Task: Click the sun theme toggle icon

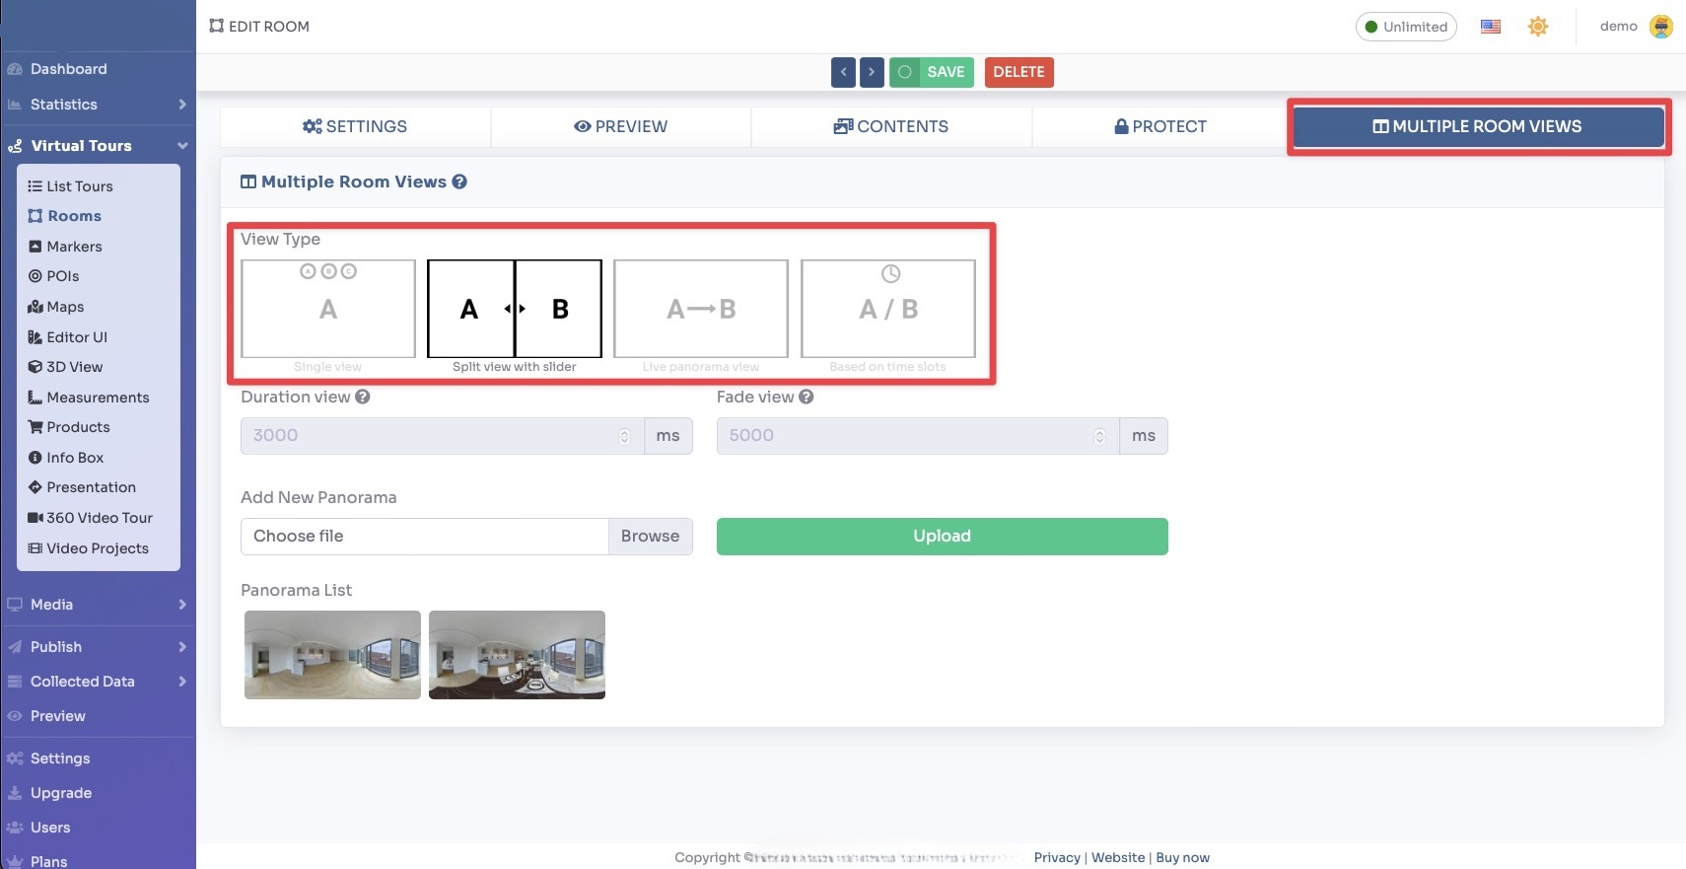Action: (x=1537, y=27)
